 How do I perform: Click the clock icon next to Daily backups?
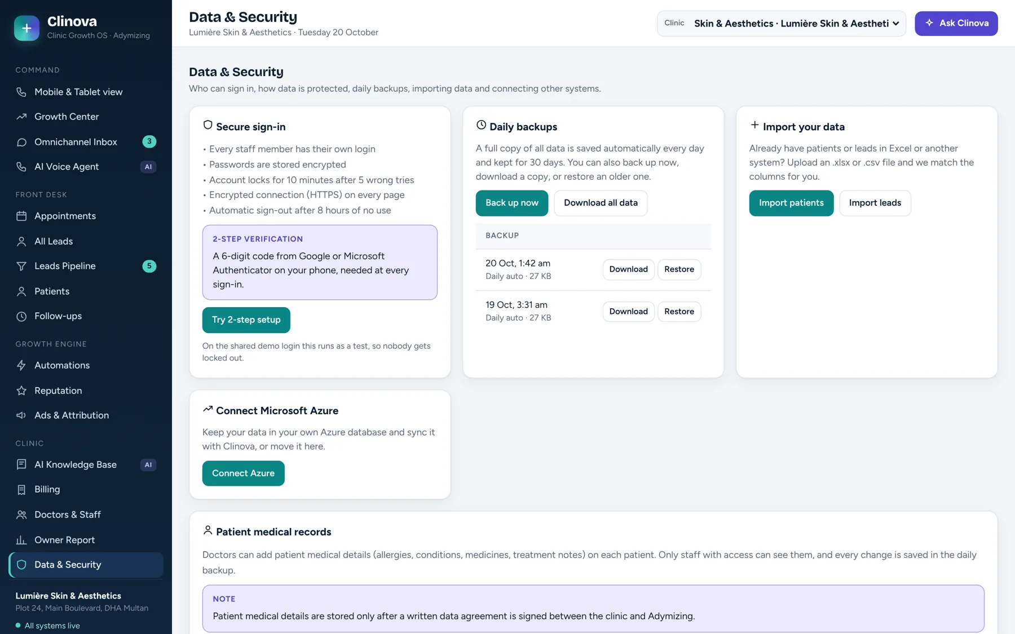[x=481, y=125]
